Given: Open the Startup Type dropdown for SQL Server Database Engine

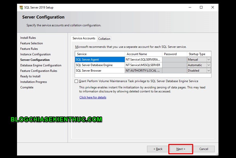Looking at the screenshot, I should (x=209, y=65).
